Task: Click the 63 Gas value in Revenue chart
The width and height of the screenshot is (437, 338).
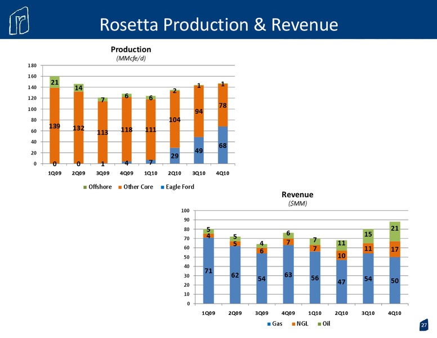Action: [x=288, y=275]
